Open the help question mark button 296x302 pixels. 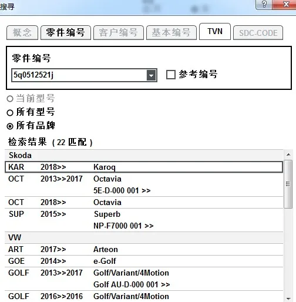(x=264, y=5)
